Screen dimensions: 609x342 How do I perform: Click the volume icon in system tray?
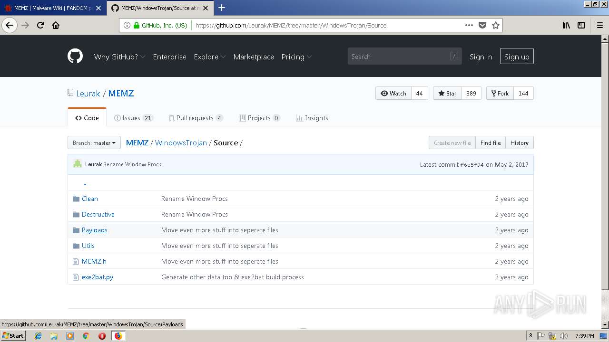564,336
